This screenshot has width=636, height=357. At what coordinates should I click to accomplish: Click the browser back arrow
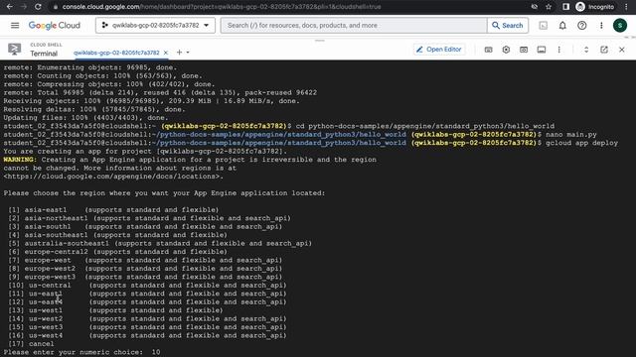click(x=9, y=7)
